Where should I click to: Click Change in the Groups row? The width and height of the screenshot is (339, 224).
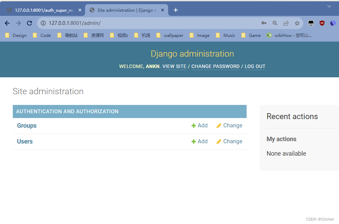coord(229,126)
